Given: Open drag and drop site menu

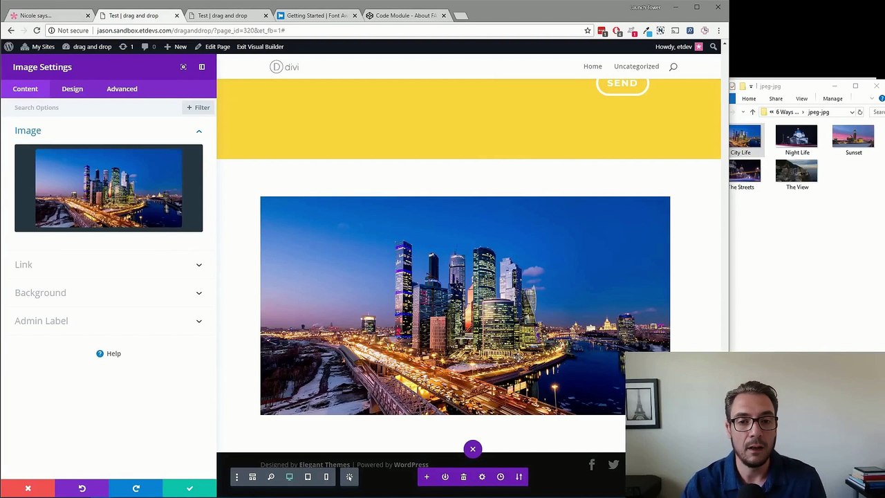Looking at the screenshot, I should [x=86, y=46].
